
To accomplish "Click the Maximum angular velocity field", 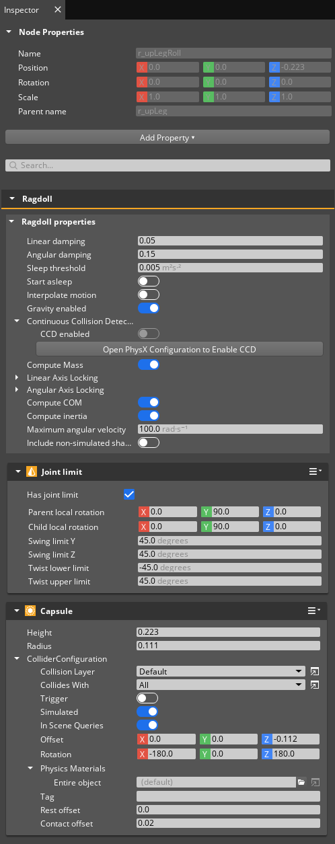I will [x=230, y=429].
